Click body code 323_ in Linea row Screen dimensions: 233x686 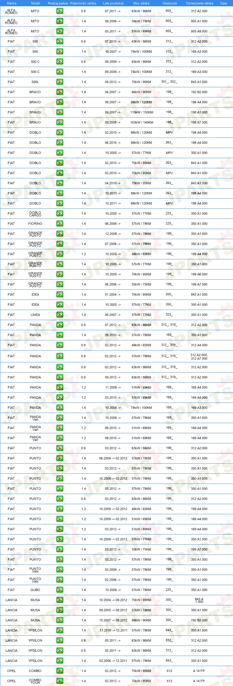tap(169, 314)
